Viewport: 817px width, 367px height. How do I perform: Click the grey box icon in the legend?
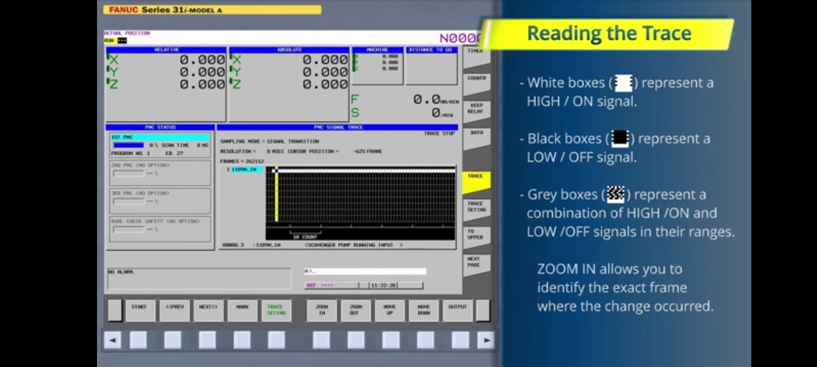tap(616, 194)
